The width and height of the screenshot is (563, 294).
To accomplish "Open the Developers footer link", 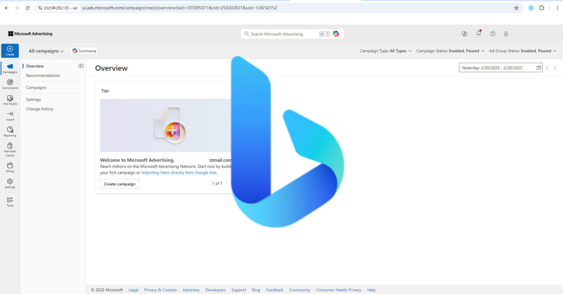I will click(216, 290).
